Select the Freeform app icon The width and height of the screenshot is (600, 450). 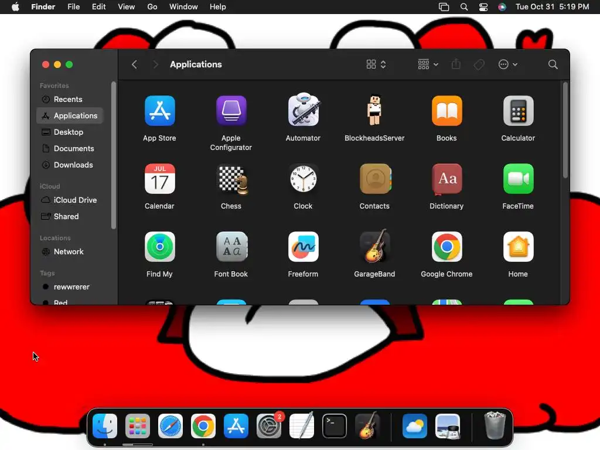point(303,247)
